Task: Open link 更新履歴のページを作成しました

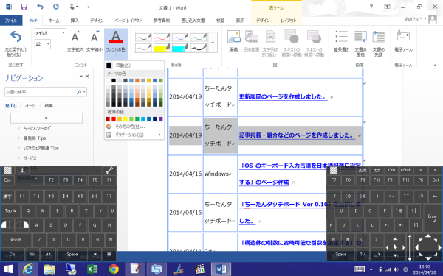Action: click(x=283, y=96)
